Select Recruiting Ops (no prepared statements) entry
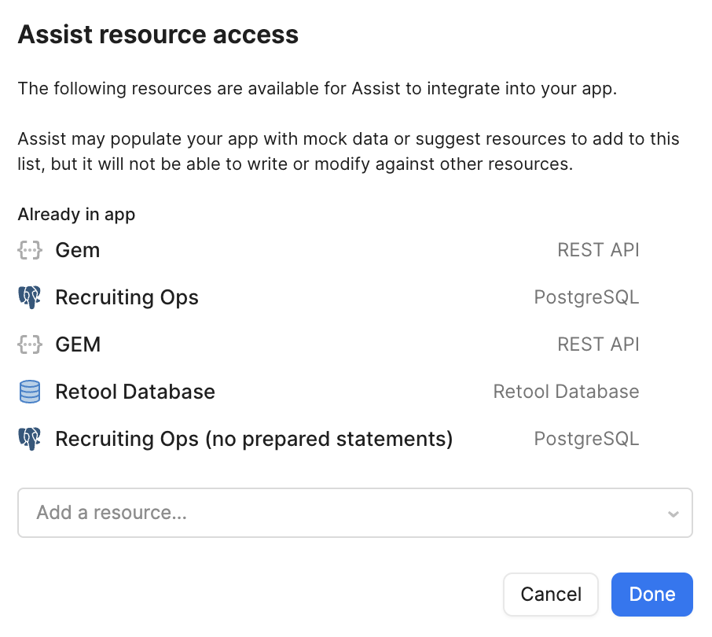 254,439
